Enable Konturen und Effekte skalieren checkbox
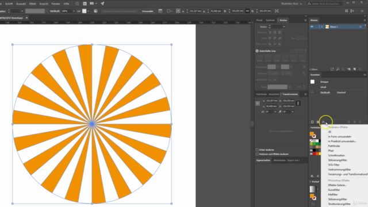The height and width of the screenshot is (207, 368). pos(257,154)
